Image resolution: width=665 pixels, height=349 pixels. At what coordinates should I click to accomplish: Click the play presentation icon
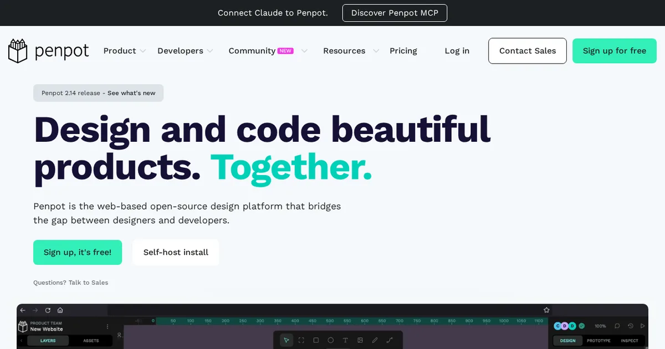[643, 326]
